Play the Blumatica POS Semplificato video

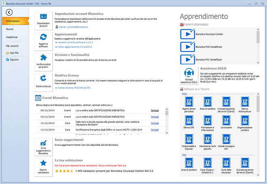[x=187, y=47]
